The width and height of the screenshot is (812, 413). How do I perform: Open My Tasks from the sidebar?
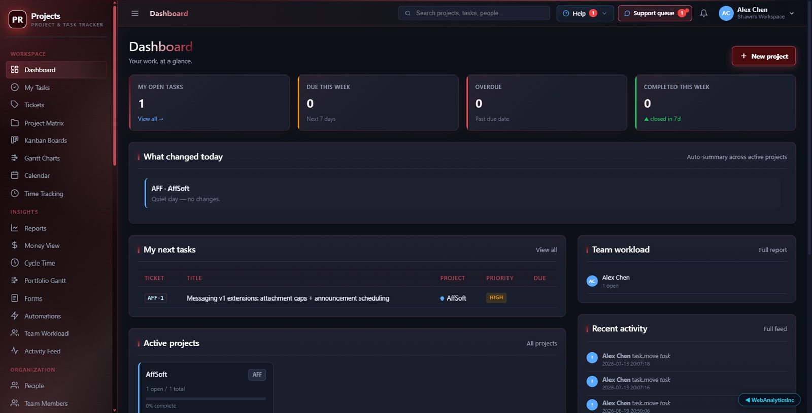click(56, 88)
